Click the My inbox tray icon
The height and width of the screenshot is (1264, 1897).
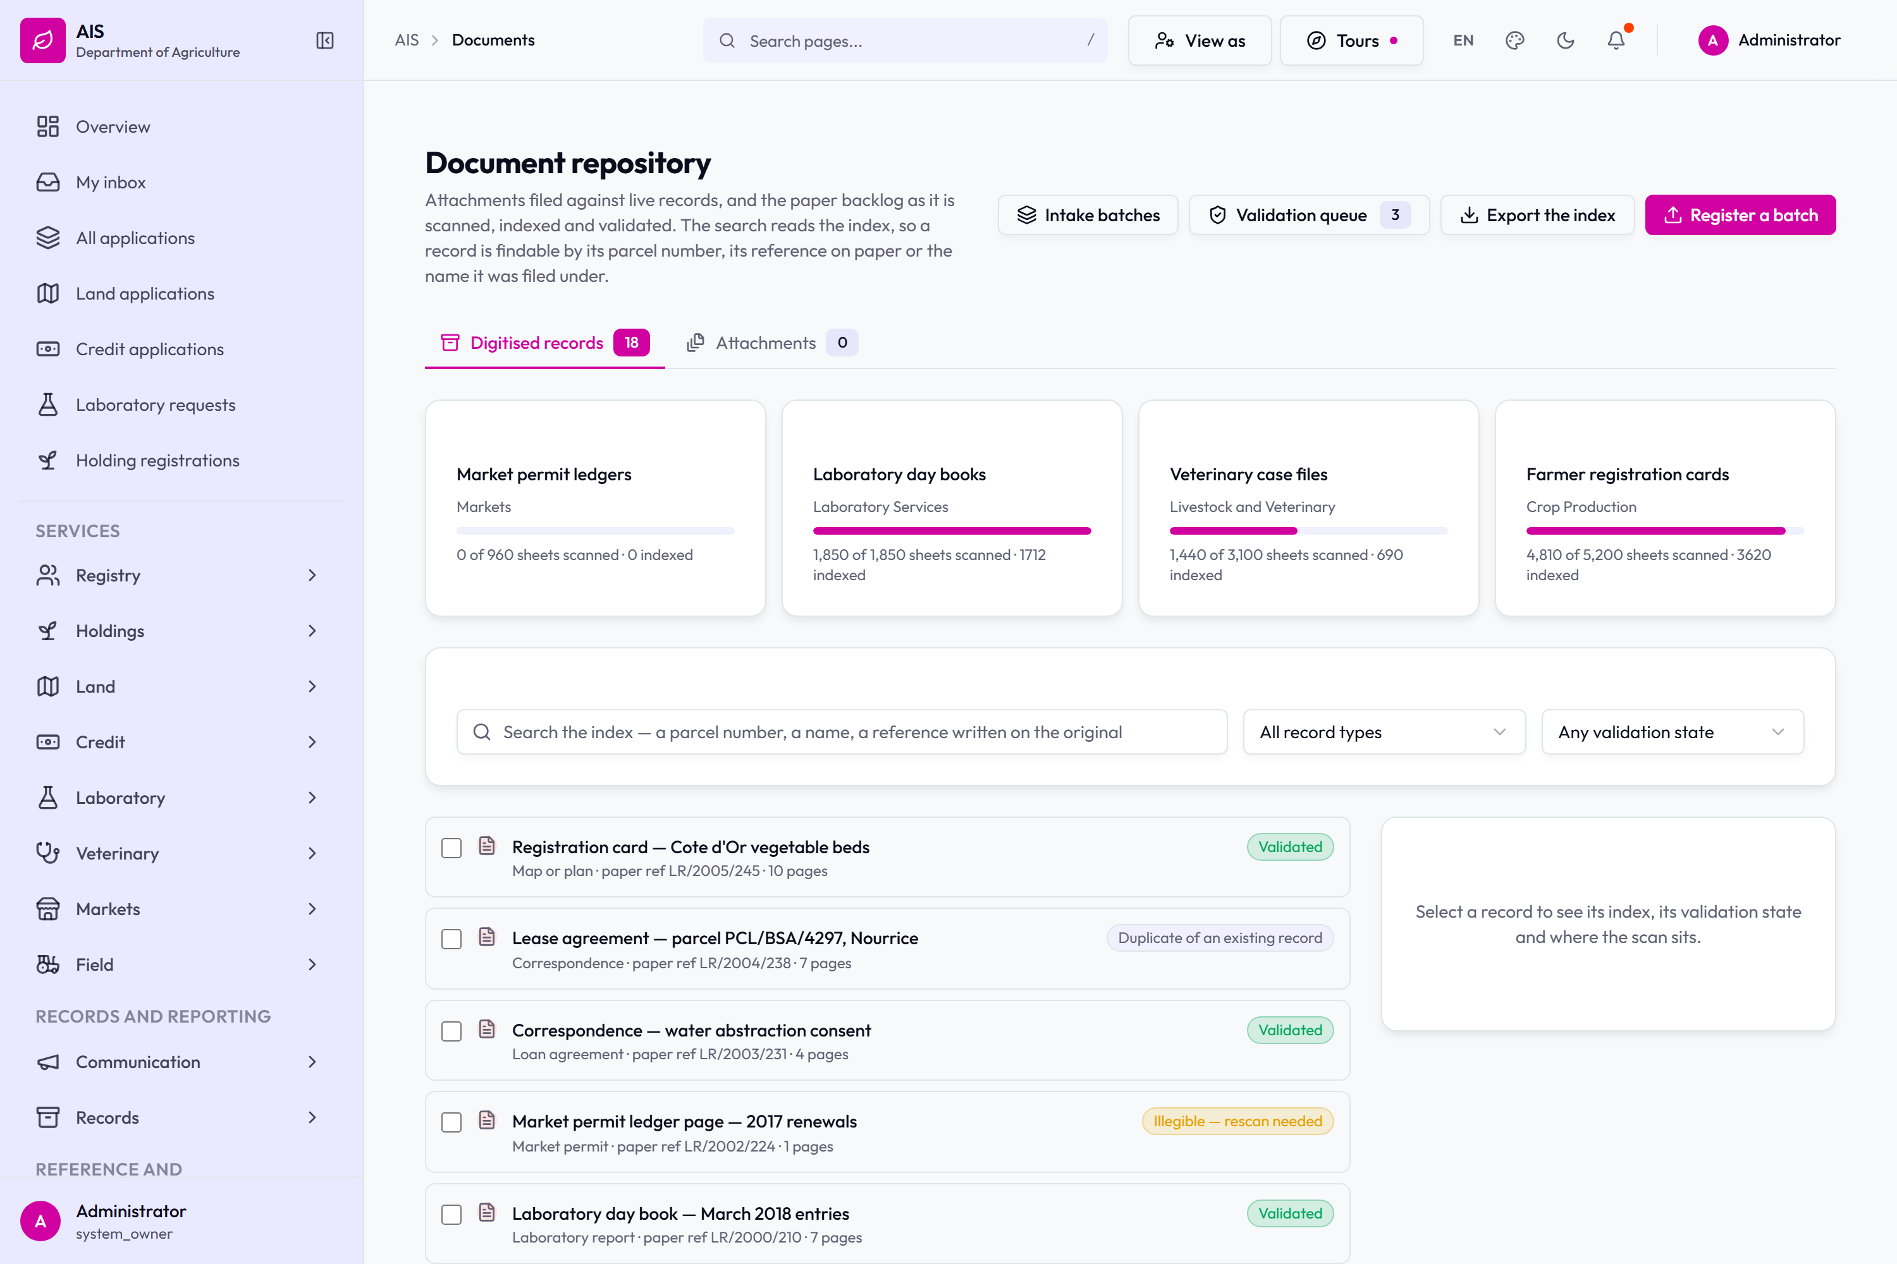pos(47,182)
